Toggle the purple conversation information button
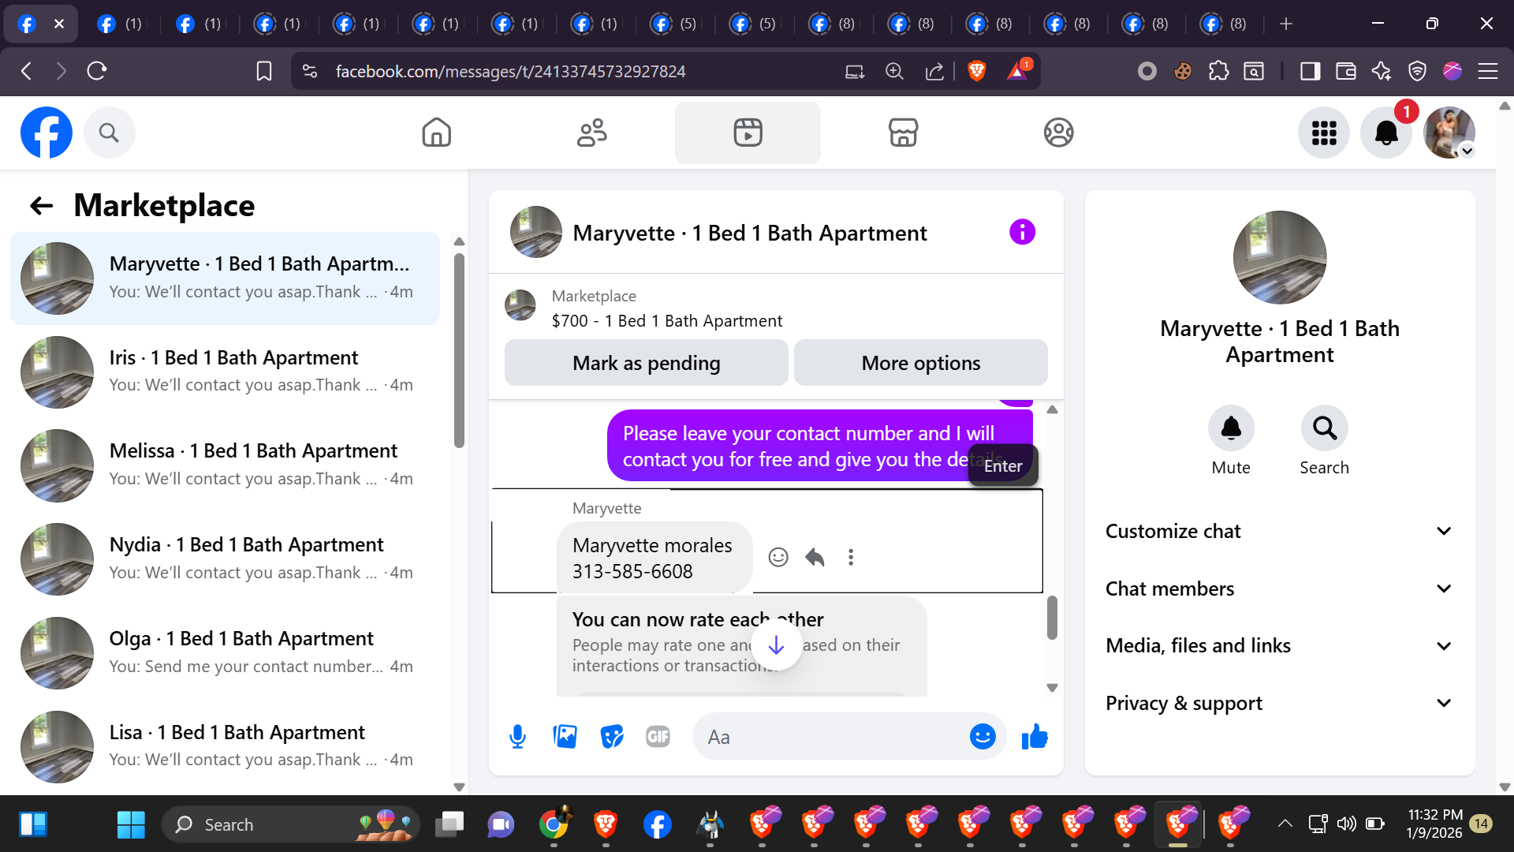The height and width of the screenshot is (852, 1514). coord(1022,232)
